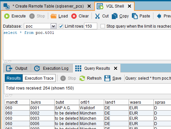Expand editor pane with down arrow below query
Screen dimensions: 171x129
10,62
